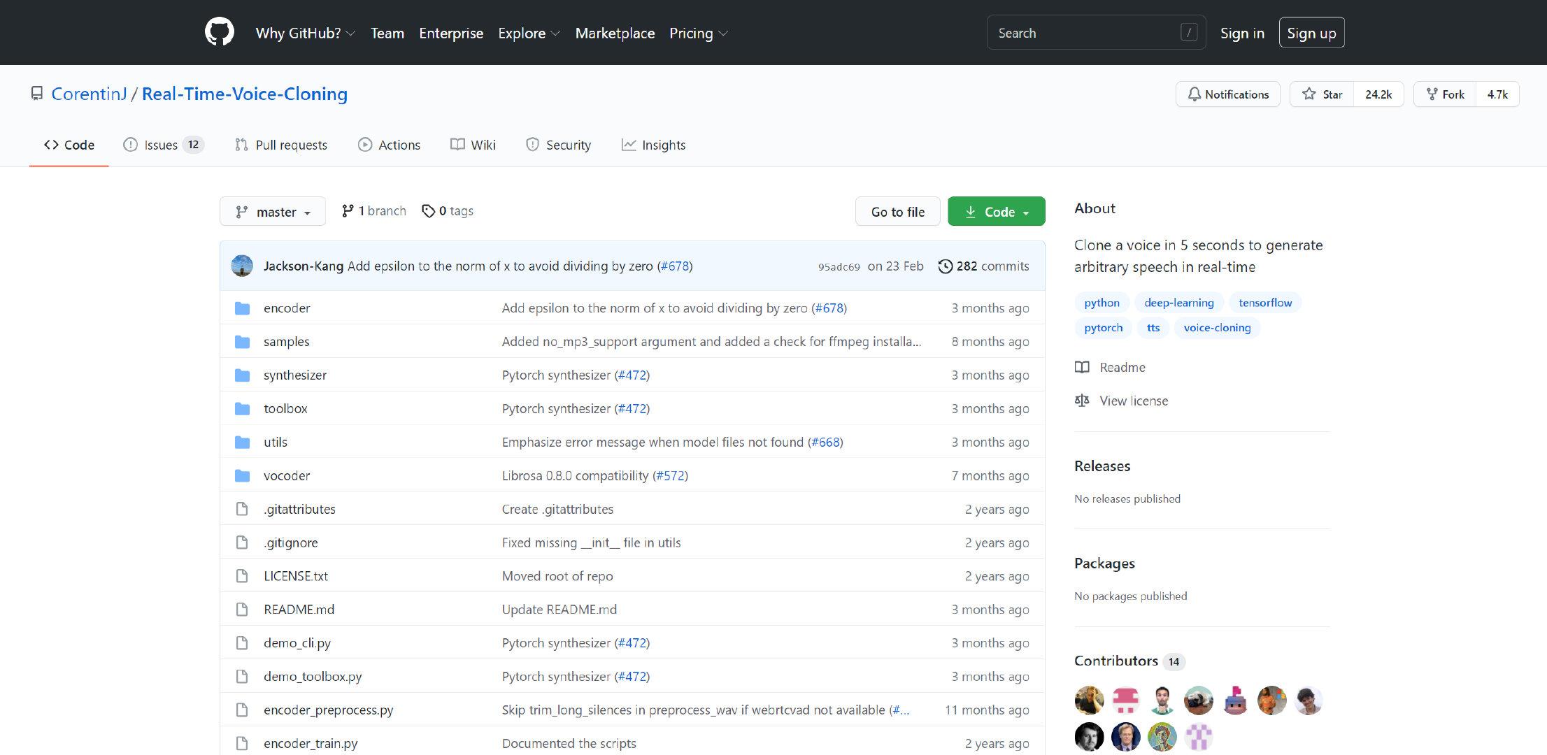The height and width of the screenshot is (755, 1547).
Task: Open commit history via the clock icon
Action: [946, 266]
